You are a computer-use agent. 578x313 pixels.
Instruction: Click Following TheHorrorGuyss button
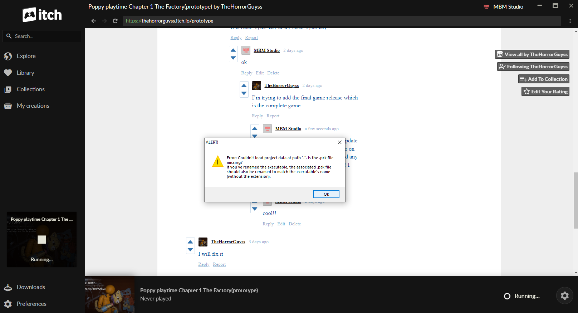[533, 67]
